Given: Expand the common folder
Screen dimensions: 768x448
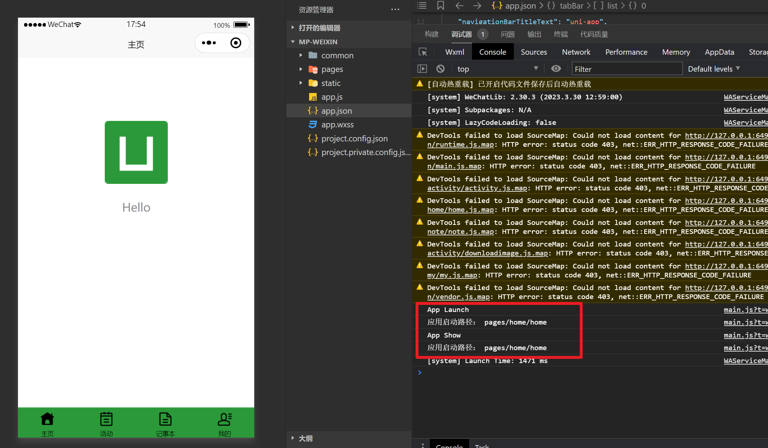Looking at the screenshot, I should pyautogui.click(x=301, y=55).
